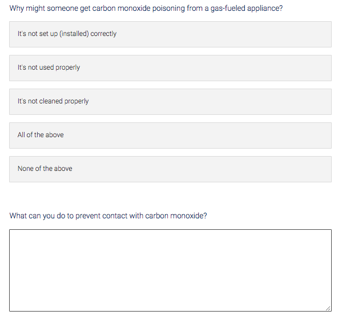Answer the appliance question with "All of the above"
Image resolution: width=338 pixels, height=327 pixels.
point(170,135)
